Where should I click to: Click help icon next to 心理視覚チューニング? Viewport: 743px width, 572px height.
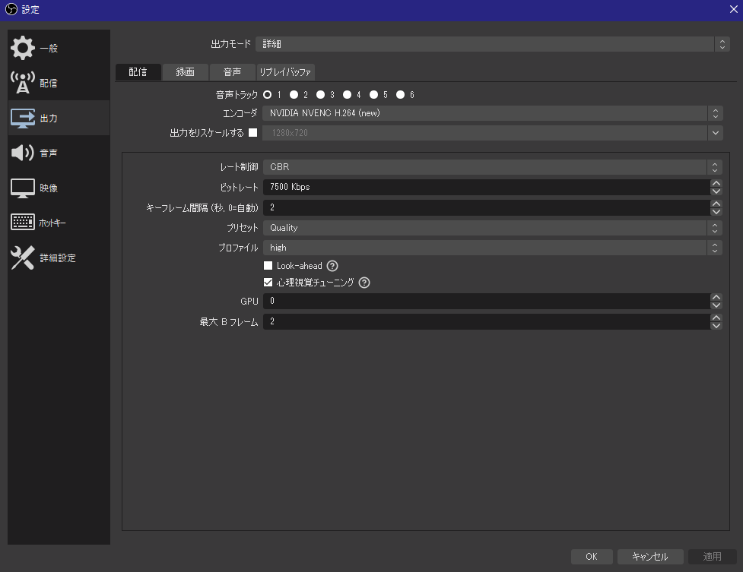point(364,283)
